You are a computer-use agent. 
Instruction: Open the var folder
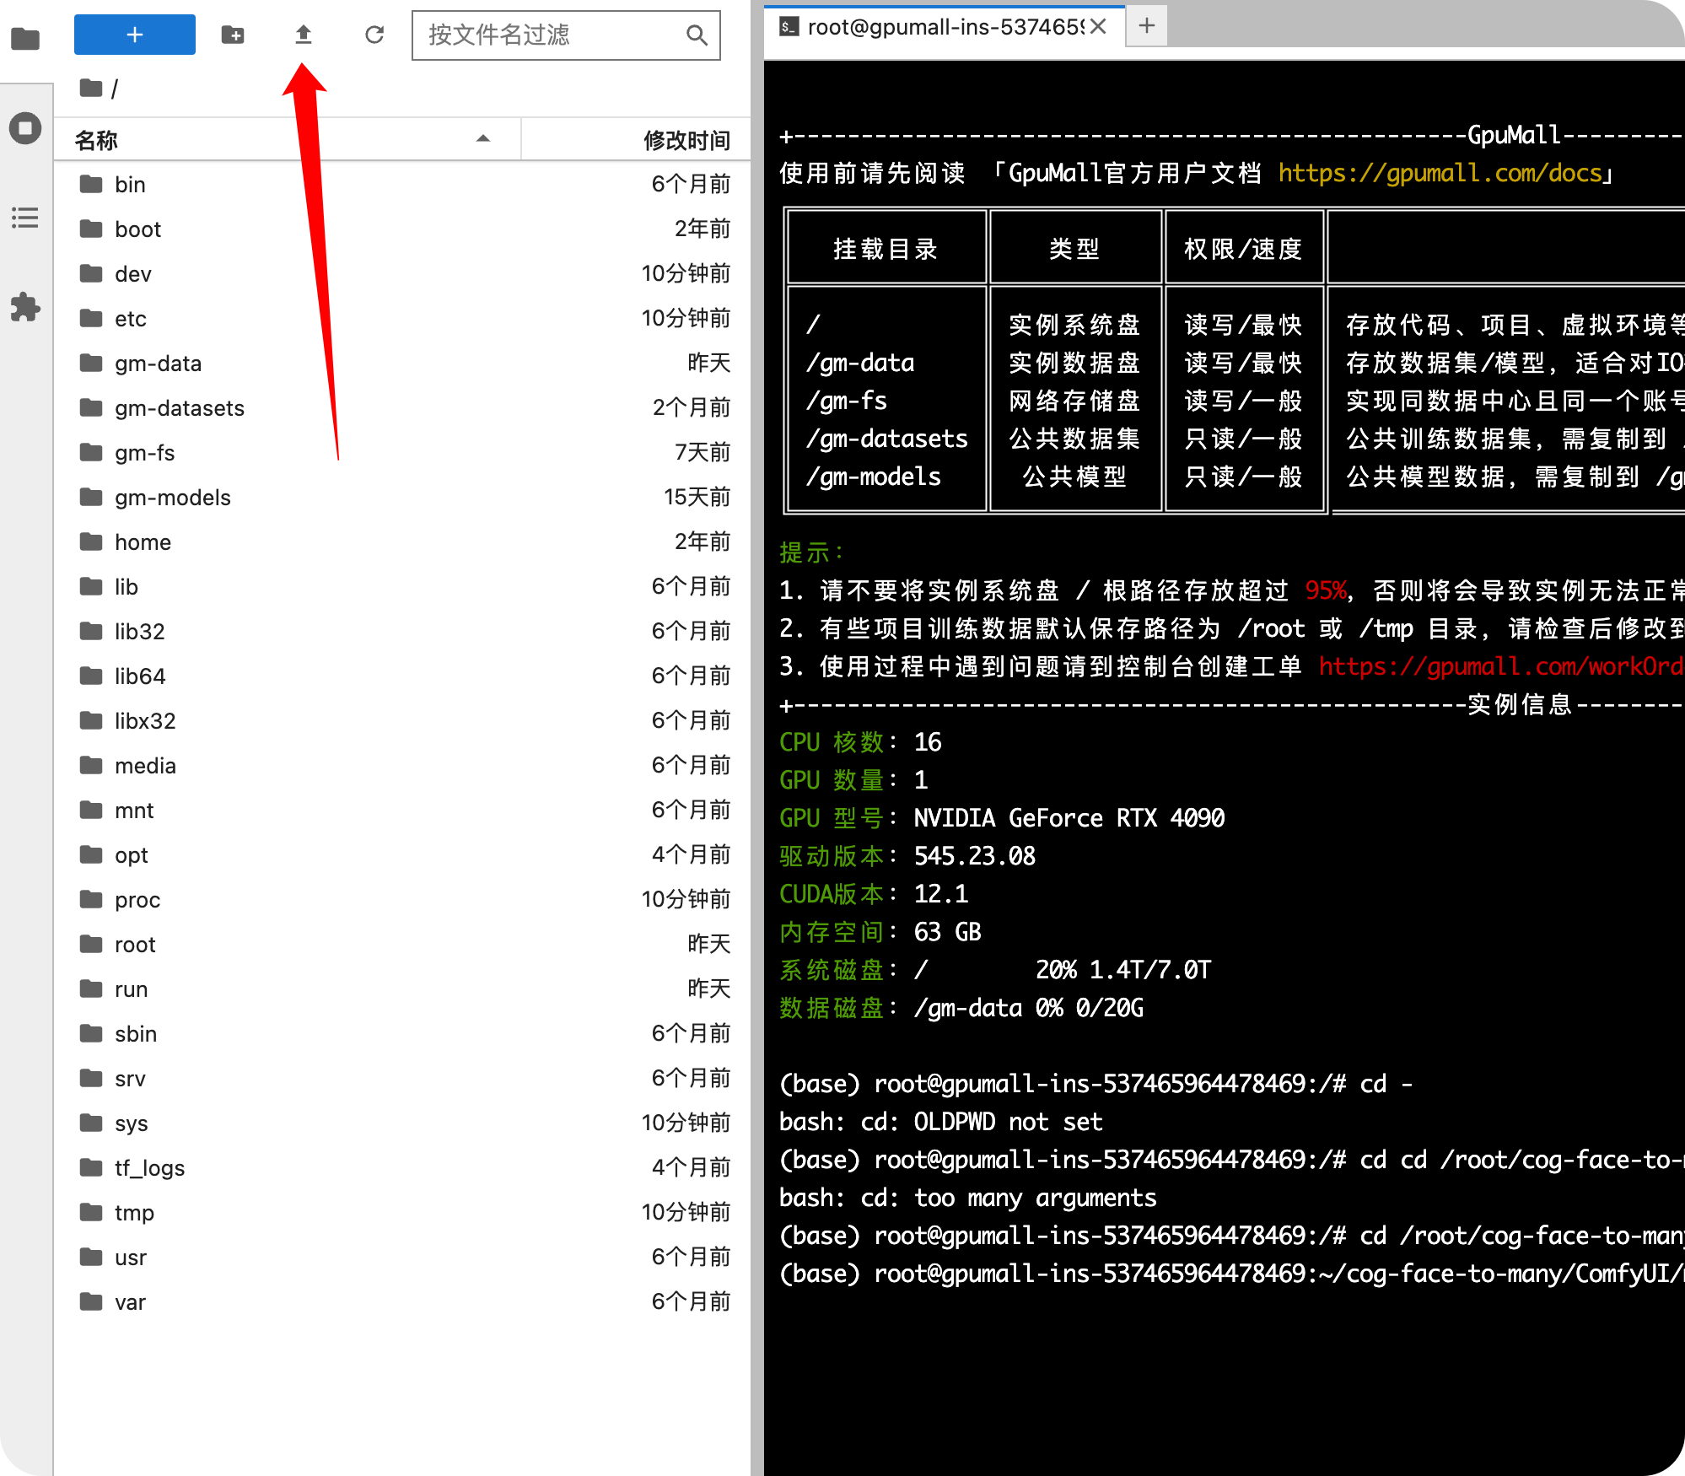[x=402, y=1301]
